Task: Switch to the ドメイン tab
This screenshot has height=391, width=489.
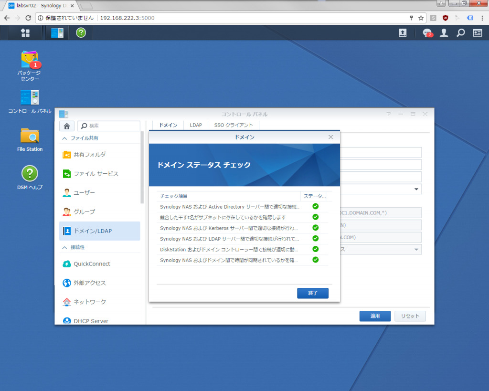Action: click(168, 125)
